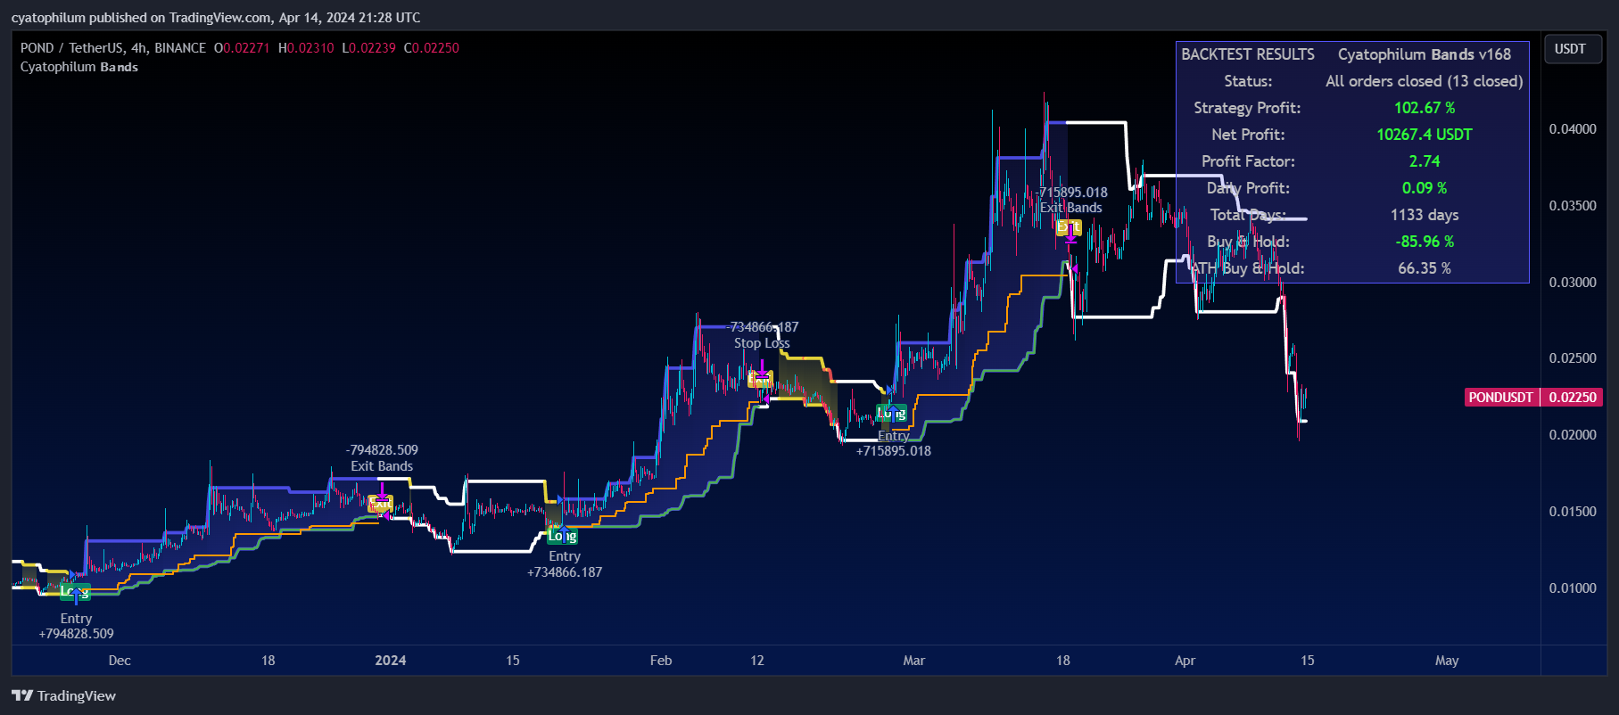Image resolution: width=1619 pixels, height=715 pixels.
Task: Click the Entry +794828.509 label
Action: (76, 626)
